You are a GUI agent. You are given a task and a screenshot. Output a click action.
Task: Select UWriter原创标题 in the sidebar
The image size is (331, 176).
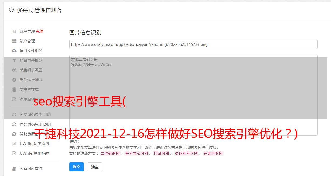click(34, 153)
